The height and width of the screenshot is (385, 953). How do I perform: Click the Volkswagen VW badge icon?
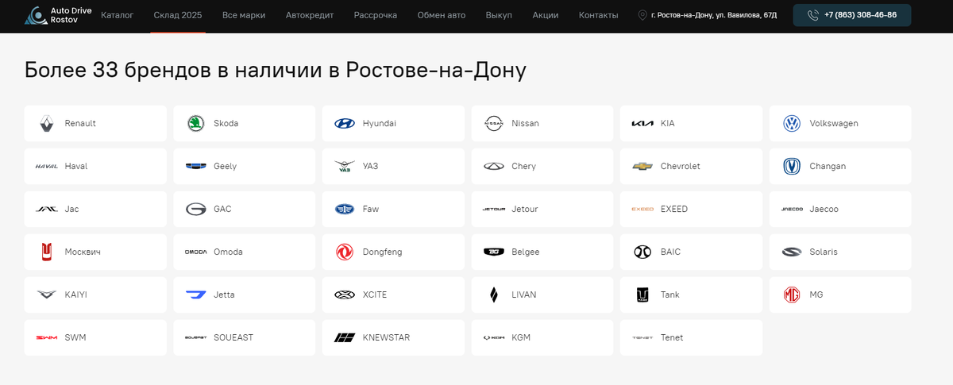click(x=792, y=124)
